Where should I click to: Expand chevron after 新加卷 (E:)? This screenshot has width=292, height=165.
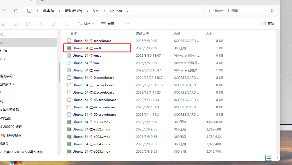(87, 11)
